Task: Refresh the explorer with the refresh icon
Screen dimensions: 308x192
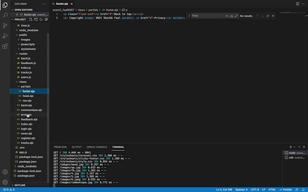Action: click(41, 19)
